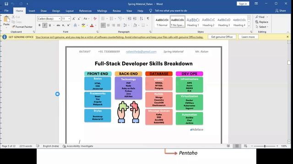293x164 pixels.
Task: Clear all formatting icon
Action: (x=95, y=19)
